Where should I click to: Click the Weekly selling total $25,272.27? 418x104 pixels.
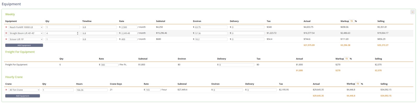coord(383,45)
